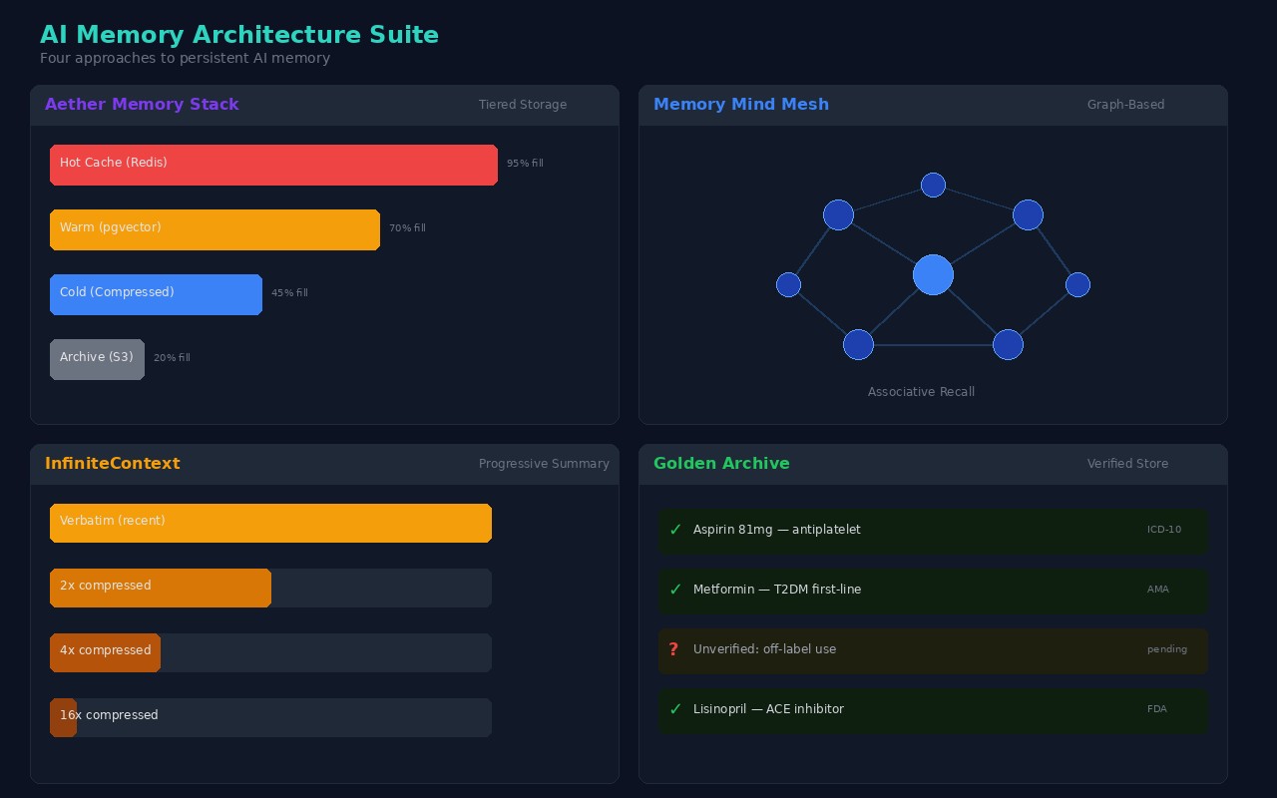Click the Associative Recall caption
The height and width of the screenshot is (798, 1277).
[921, 392]
